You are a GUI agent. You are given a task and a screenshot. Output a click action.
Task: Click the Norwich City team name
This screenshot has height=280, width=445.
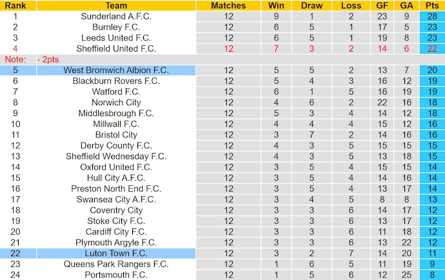116,102
